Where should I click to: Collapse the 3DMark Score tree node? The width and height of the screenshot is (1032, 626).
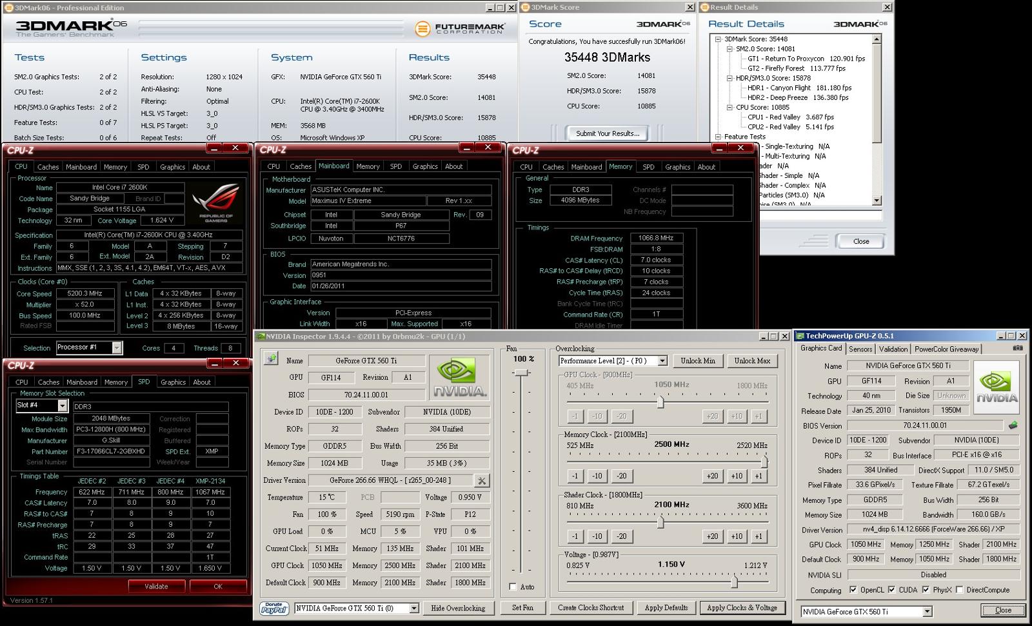718,39
